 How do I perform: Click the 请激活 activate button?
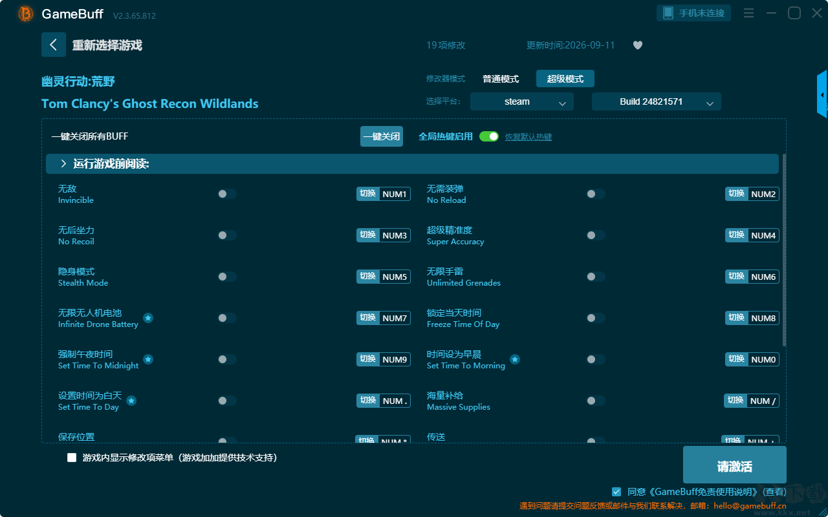click(735, 465)
